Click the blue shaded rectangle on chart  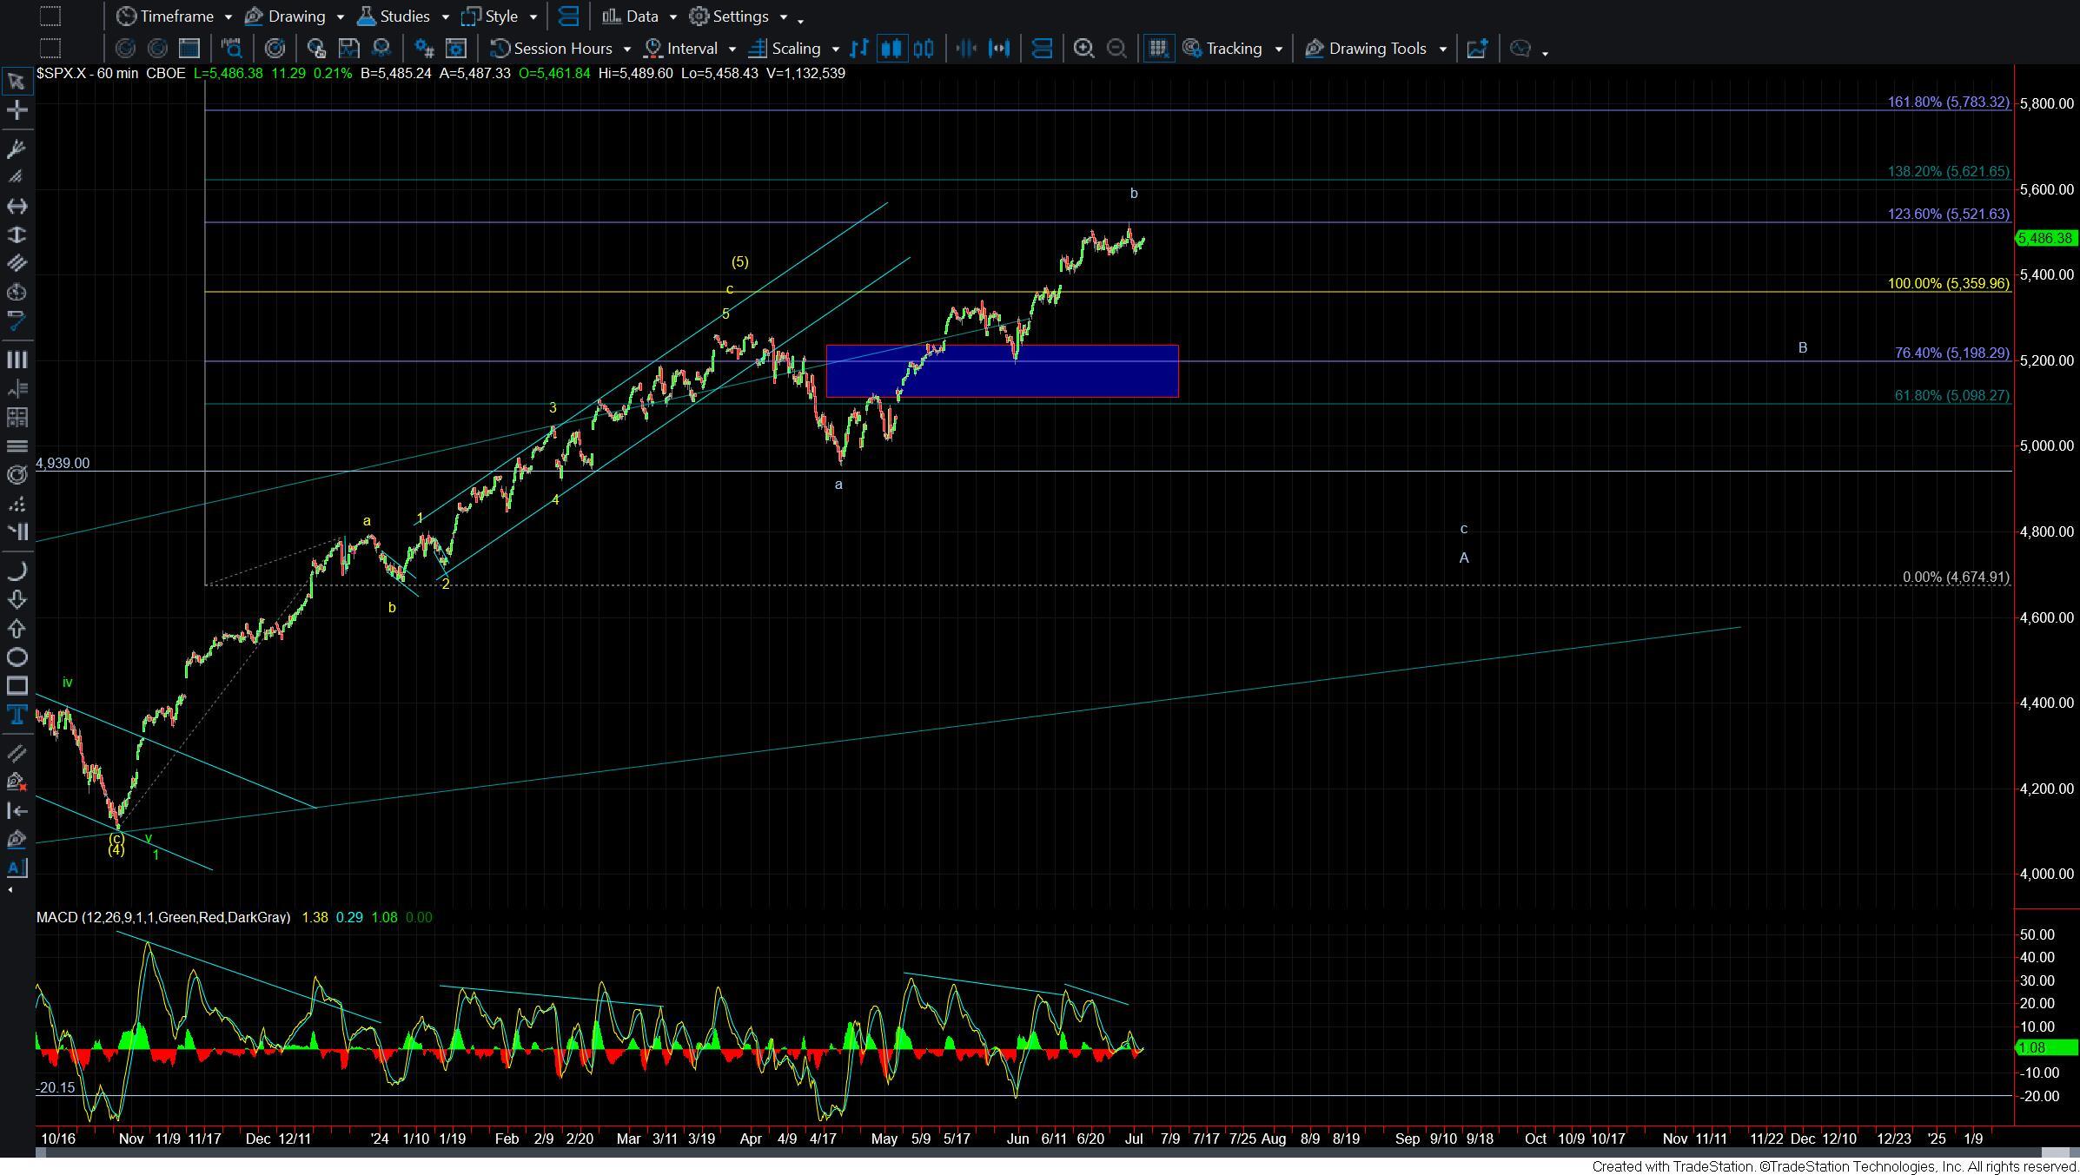tap(1002, 371)
